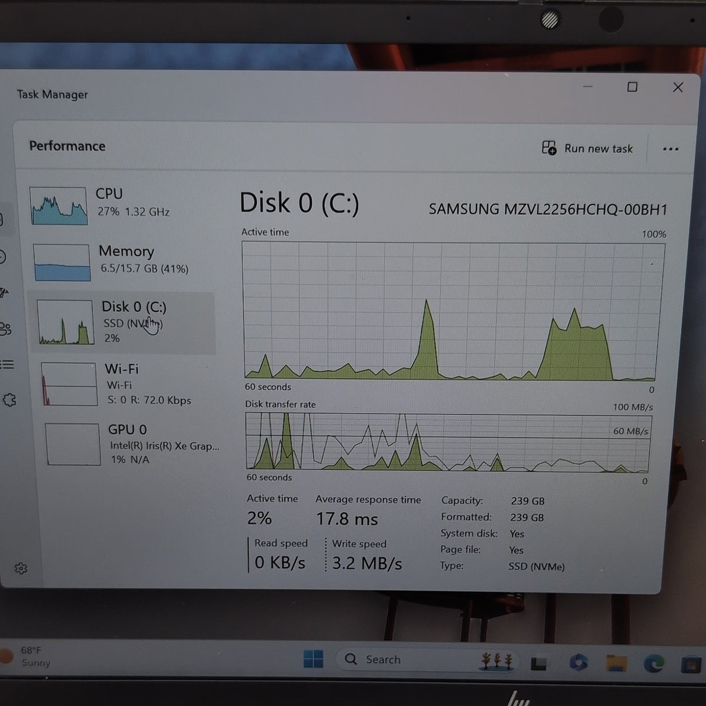Select the GPU 0 performance item

[x=131, y=444]
